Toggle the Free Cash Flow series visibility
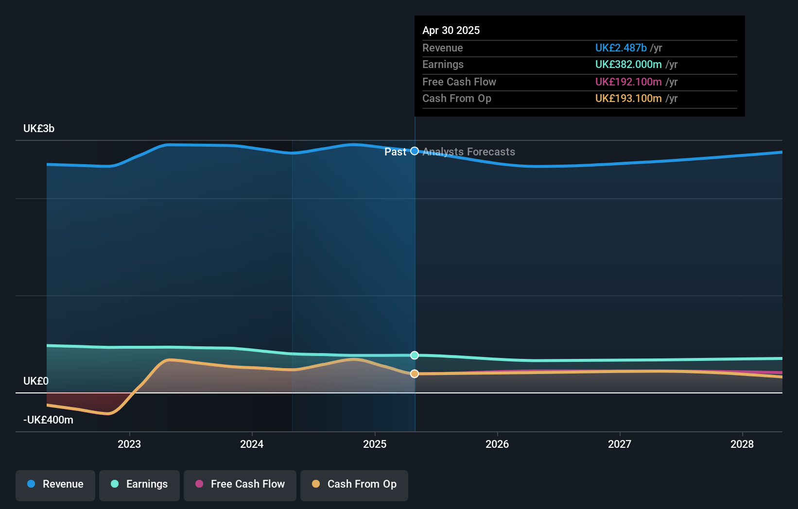 [x=240, y=484]
